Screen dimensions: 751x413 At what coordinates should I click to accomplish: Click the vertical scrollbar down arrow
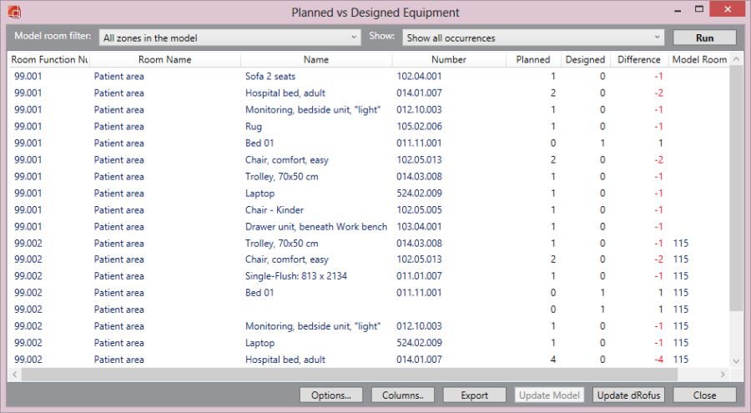(735, 360)
